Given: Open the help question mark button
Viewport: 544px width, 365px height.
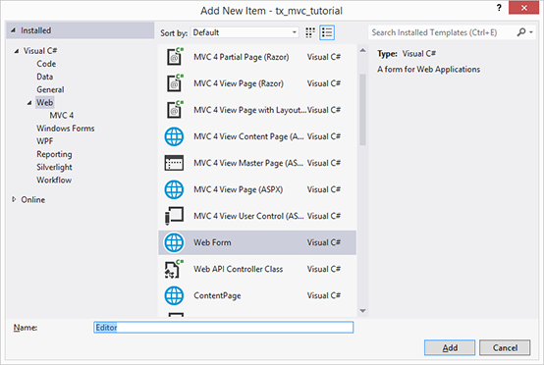Looking at the screenshot, I should [499, 8].
